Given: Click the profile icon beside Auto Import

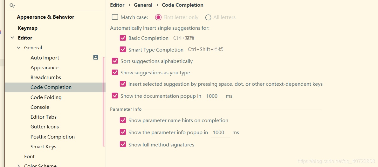Looking at the screenshot, I should click(x=96, y=57).
